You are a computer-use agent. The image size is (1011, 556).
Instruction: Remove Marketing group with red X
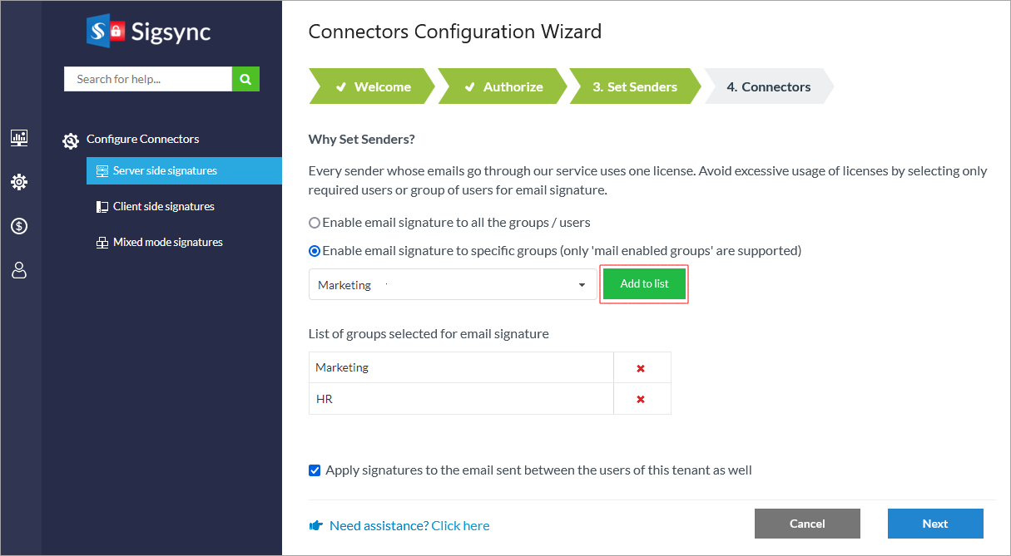[x=641, y=368]
